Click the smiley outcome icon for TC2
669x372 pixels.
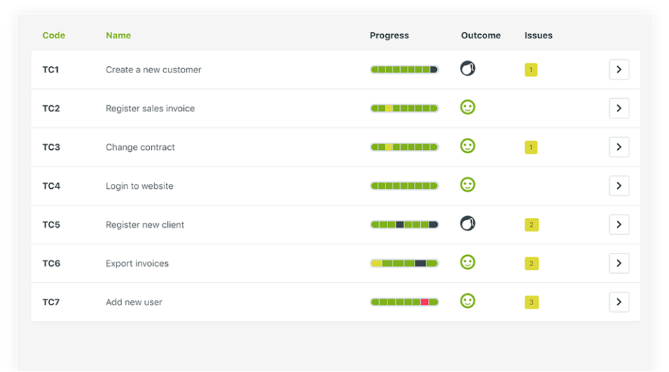[x=468, y=107]
